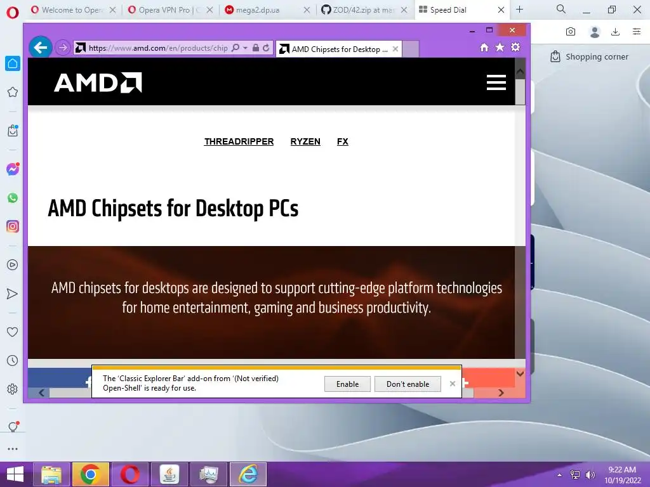This screenshot has height=487, width=650.
Task: Refresh the AMD page
Action: pos(266,48)
